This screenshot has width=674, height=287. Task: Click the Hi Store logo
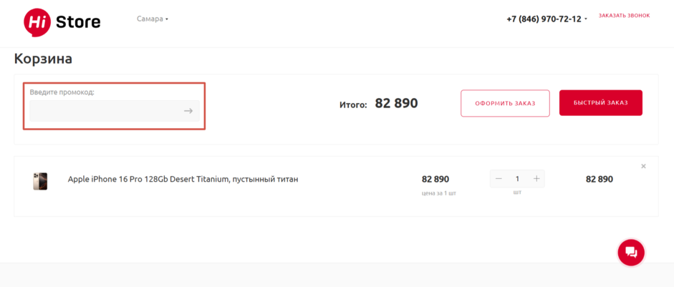62,22
